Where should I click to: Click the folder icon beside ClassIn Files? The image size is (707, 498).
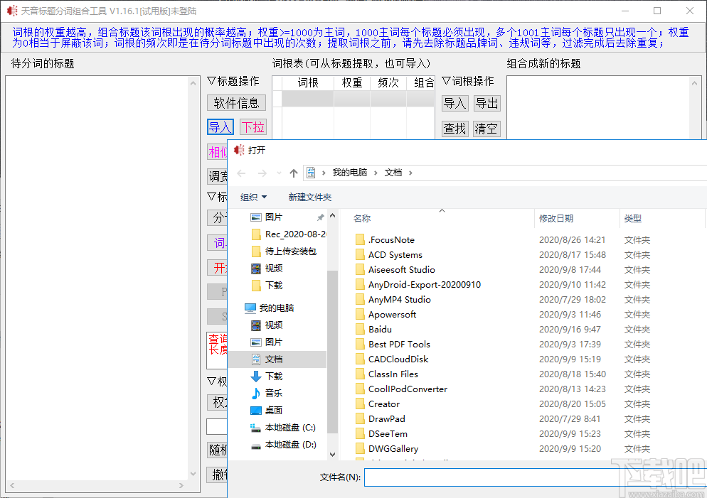point(360,374)
